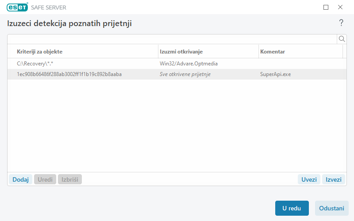Open help with the question mark icon

point(341,23)
